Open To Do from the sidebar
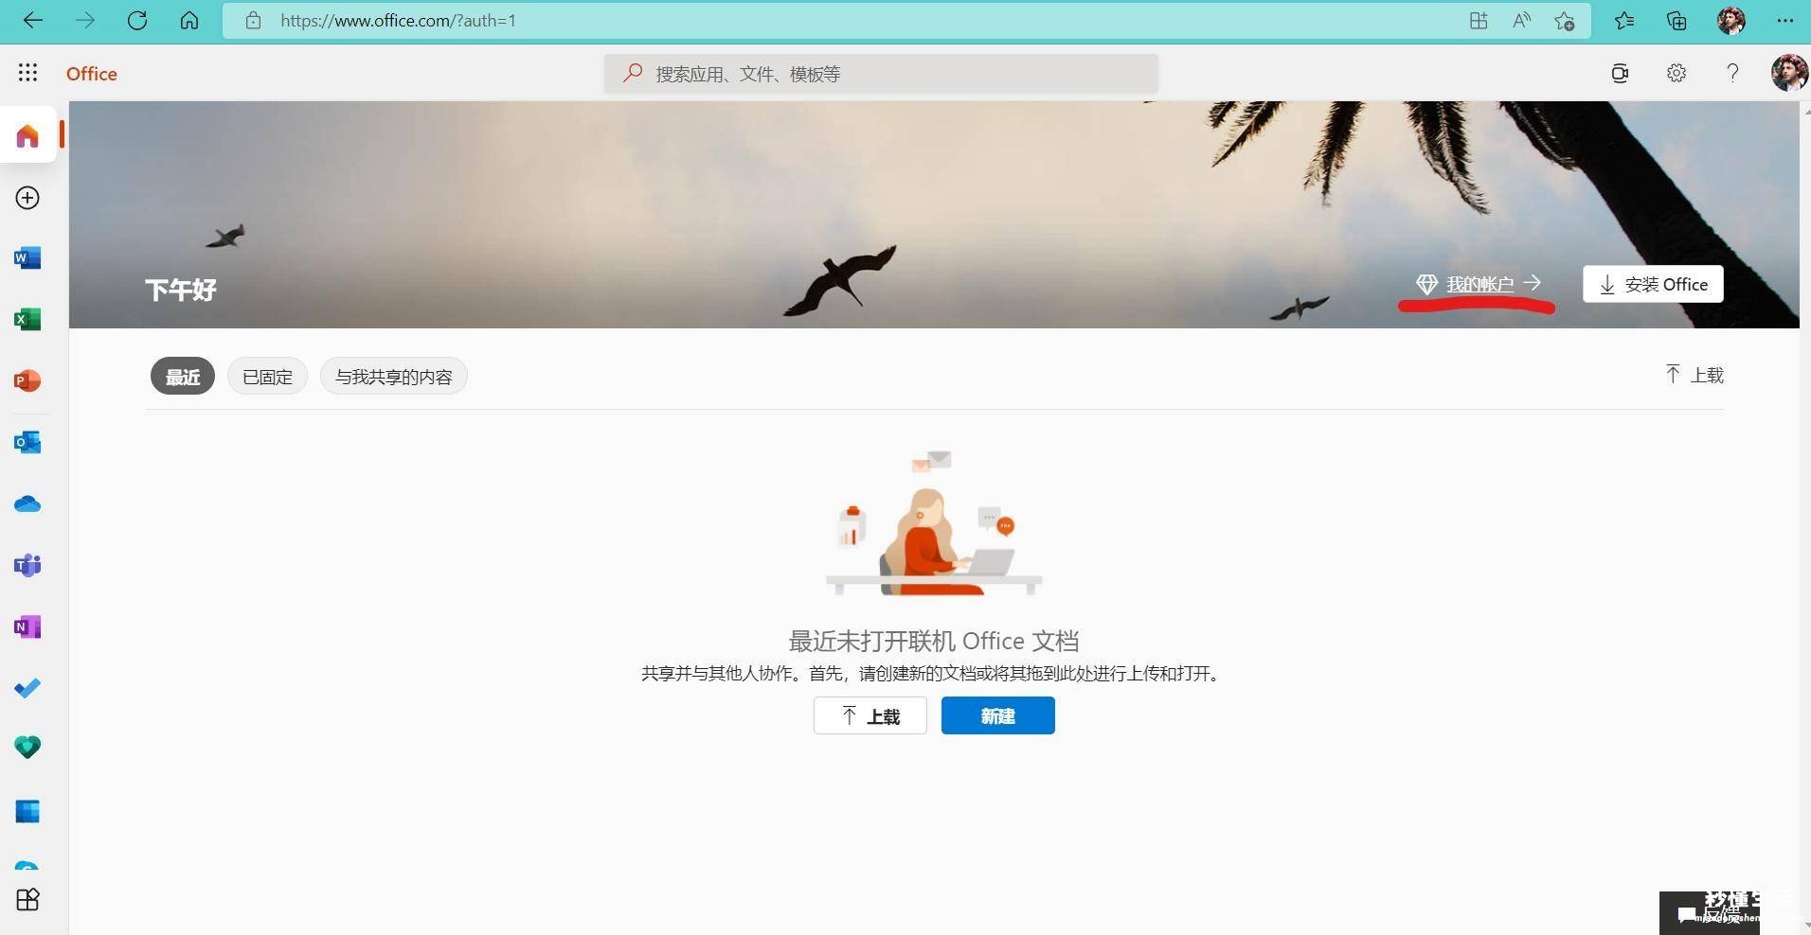This screenshot has width=1811, height=935. coord(27,688)
